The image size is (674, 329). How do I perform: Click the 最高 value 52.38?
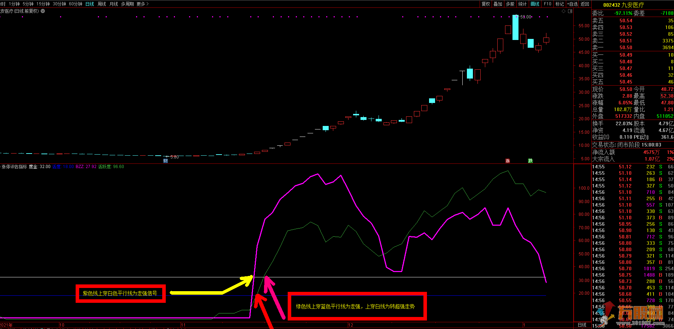(667, 96)
